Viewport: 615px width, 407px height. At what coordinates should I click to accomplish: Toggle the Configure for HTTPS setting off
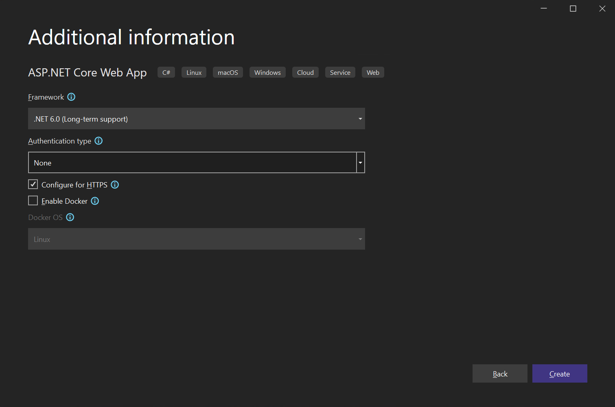pos(33,184)
